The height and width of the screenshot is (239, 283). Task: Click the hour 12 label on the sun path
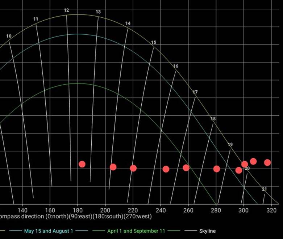[66, 10]
